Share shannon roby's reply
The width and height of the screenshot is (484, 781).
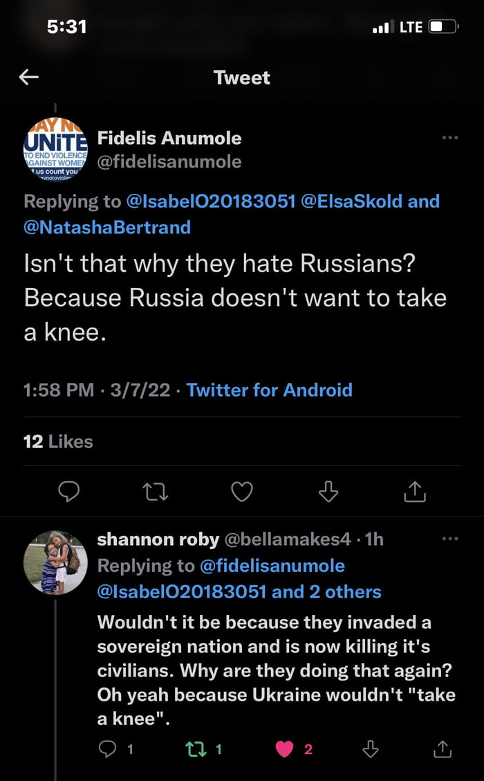[442, 748]
